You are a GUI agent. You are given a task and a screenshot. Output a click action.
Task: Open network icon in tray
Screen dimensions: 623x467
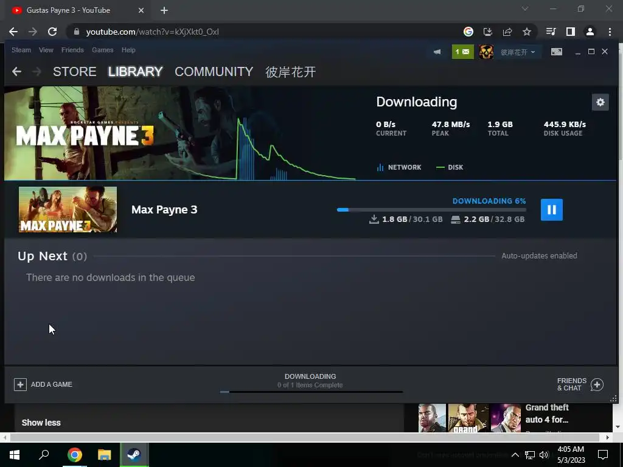point(530,455)
